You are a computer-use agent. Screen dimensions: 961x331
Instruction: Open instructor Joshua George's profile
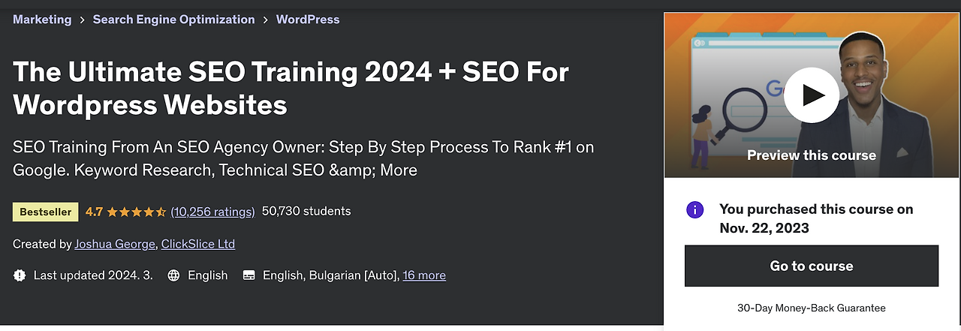114,244
